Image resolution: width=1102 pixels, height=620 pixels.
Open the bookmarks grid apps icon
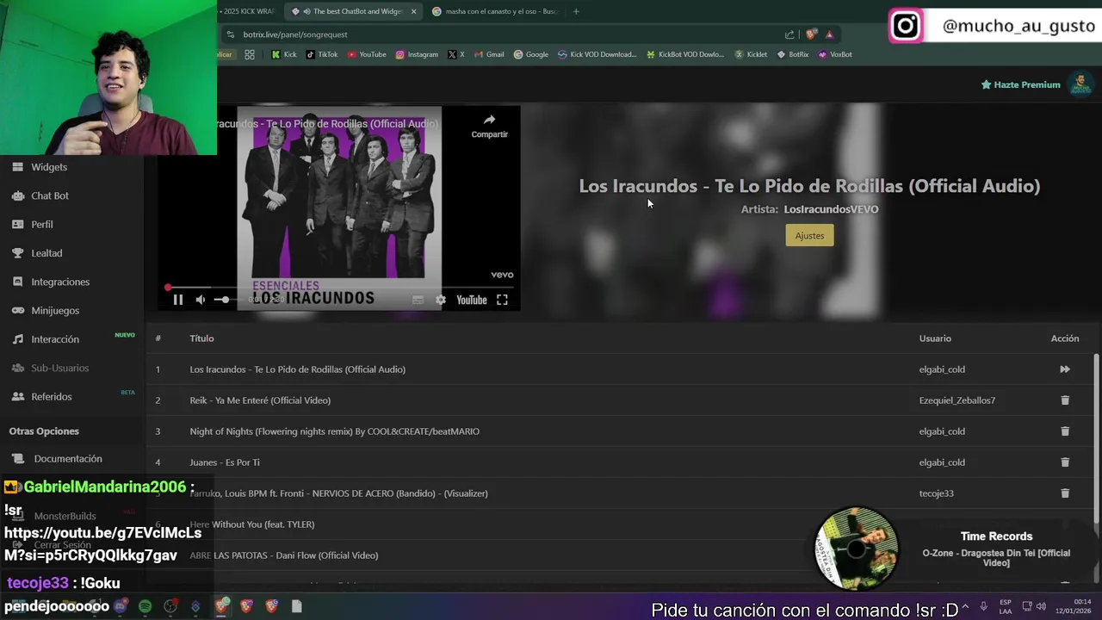pos(250,54)
